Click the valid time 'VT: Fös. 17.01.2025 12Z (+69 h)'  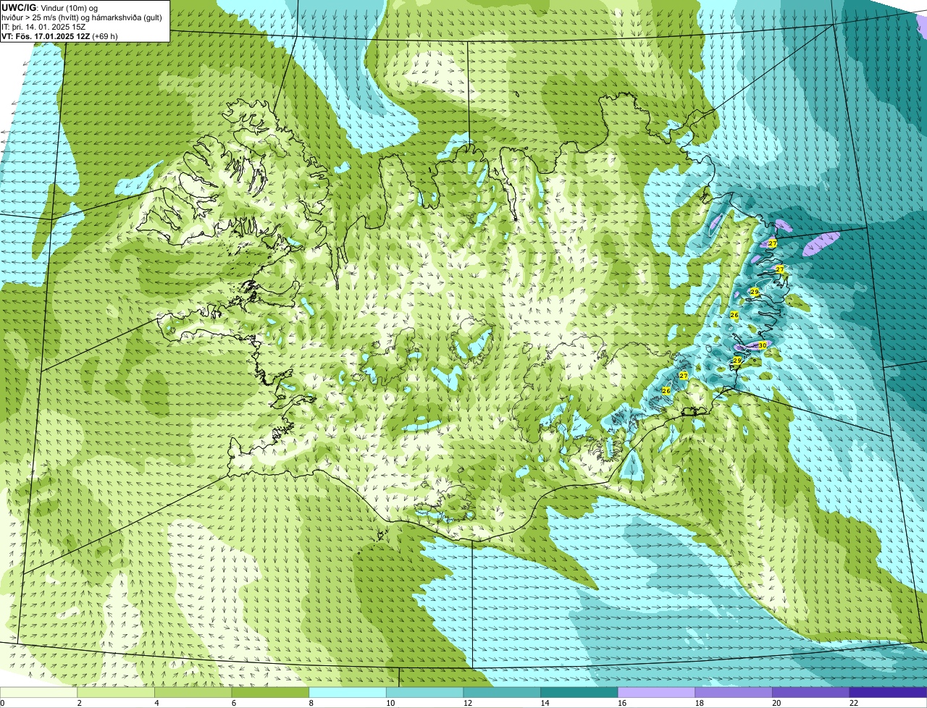tap(60, 36)
